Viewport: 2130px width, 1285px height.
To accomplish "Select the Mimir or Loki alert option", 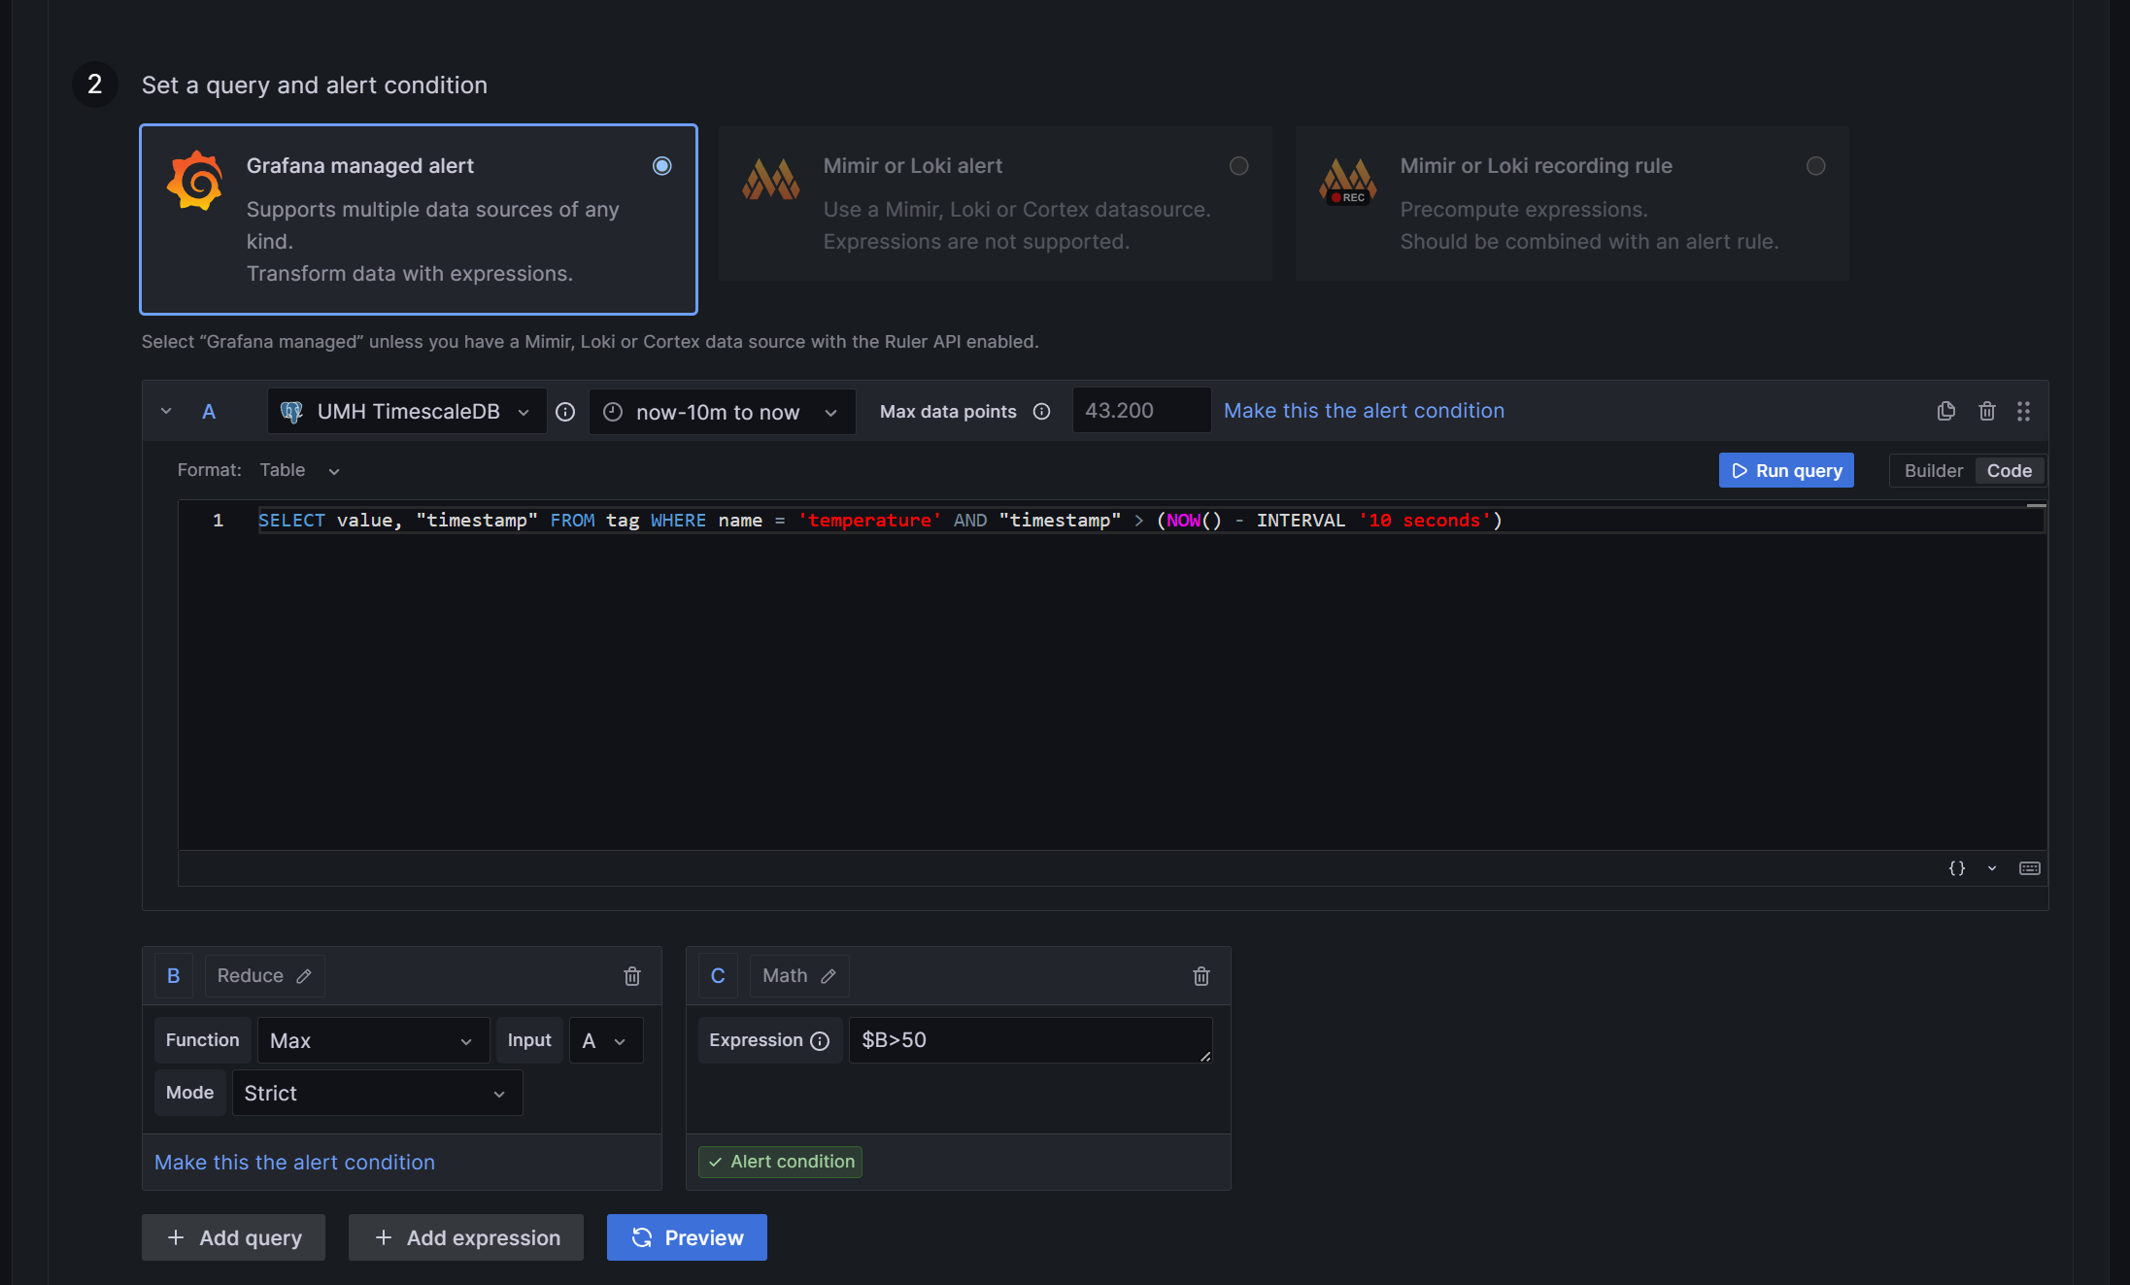I will click(x=1238, y=166).
